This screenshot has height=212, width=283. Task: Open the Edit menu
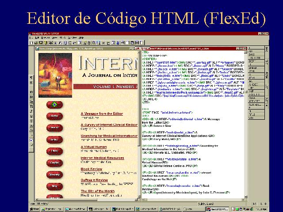[x=37, y=38]
